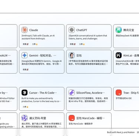Open the Kimi.ai card title
Image resolution: width=139 pixels, height=136 pixels.
pyautogui.click(x=131, y=55)
